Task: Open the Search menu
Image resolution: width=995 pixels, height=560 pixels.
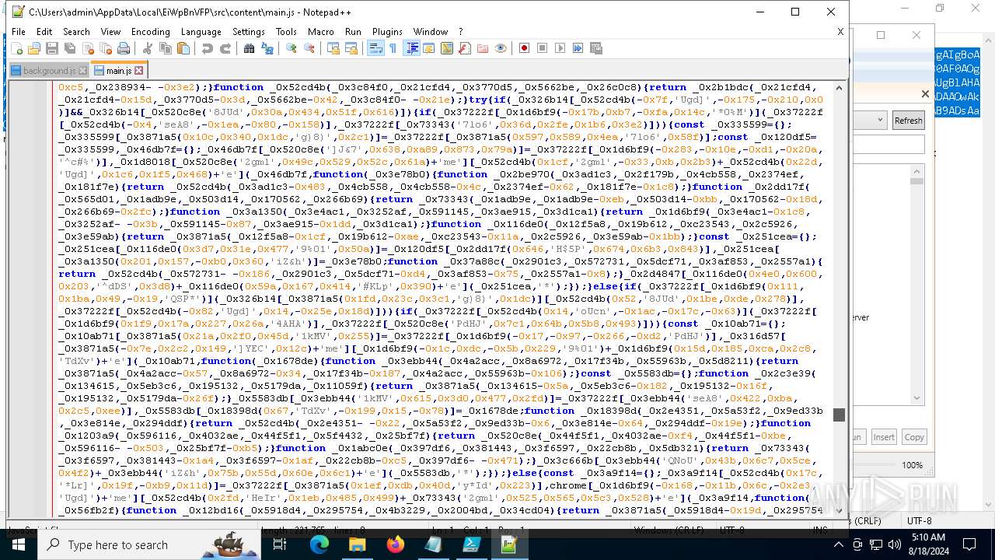Action: [76, 32]
